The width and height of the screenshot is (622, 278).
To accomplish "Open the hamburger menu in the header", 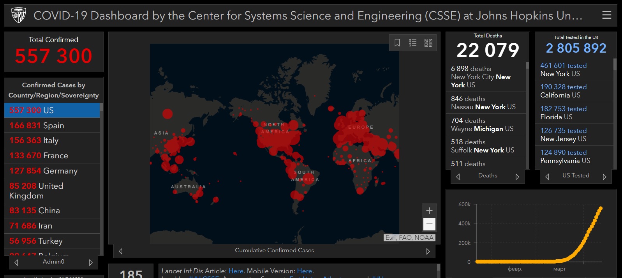I will [606, 15].
